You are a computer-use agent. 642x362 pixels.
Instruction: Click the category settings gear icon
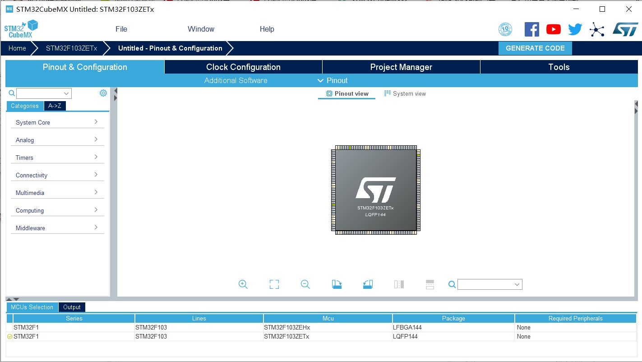(103, 93)
